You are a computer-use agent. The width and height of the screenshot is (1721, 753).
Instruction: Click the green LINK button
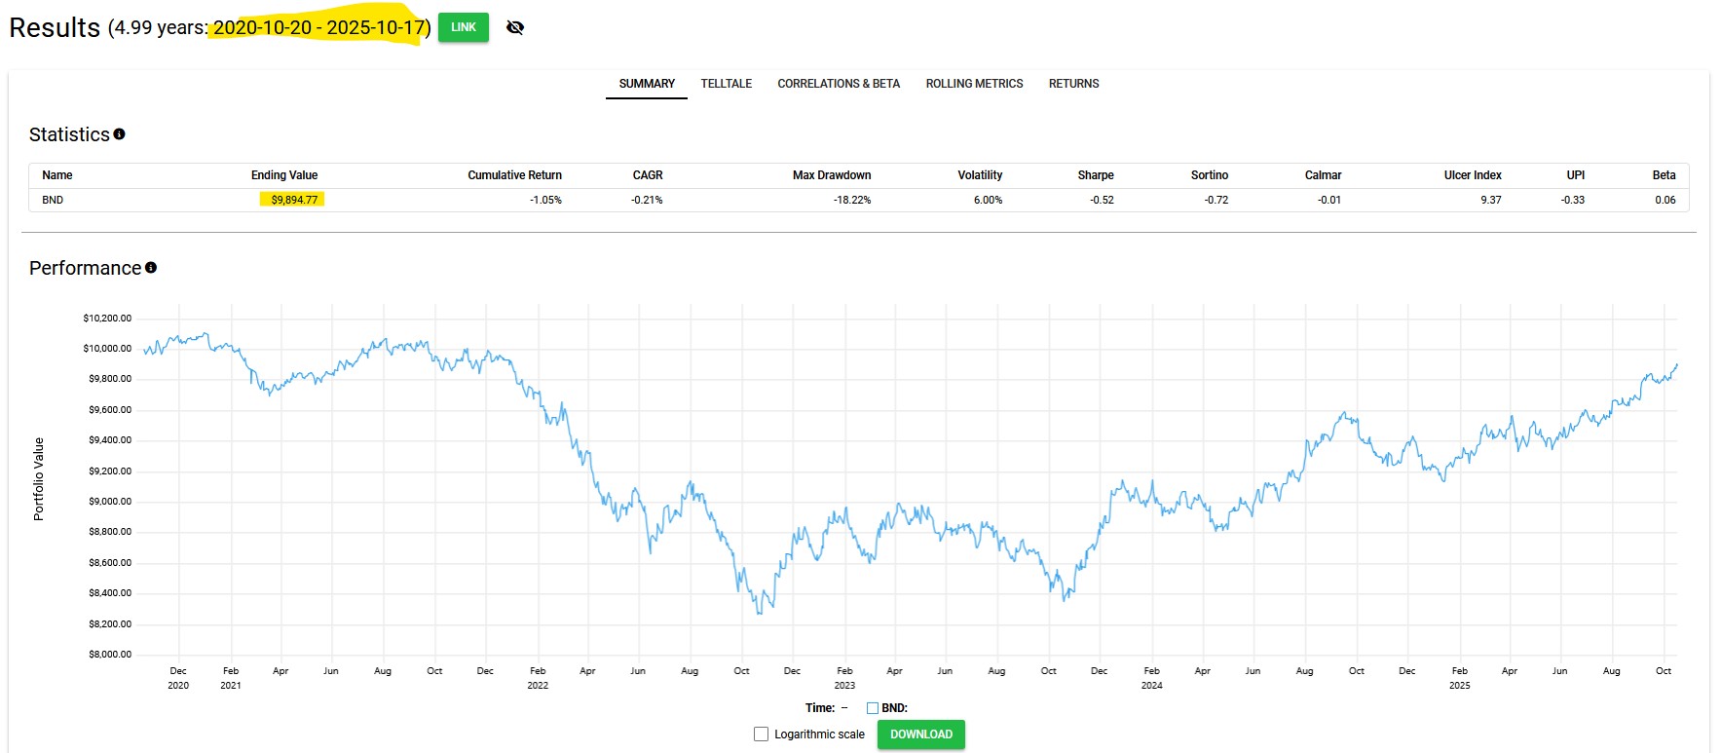tap(464, 27)
